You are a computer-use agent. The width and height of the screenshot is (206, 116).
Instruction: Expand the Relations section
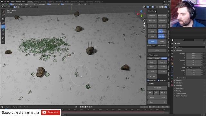pyautogui.click(x=178, y=81)
